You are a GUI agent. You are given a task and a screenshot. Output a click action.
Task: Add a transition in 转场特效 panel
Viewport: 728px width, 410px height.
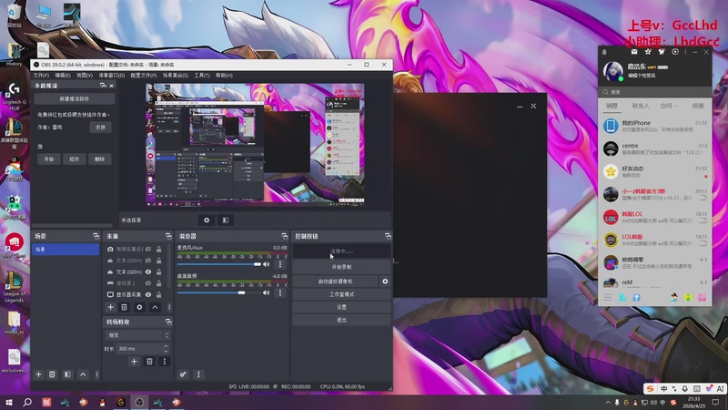134,361
